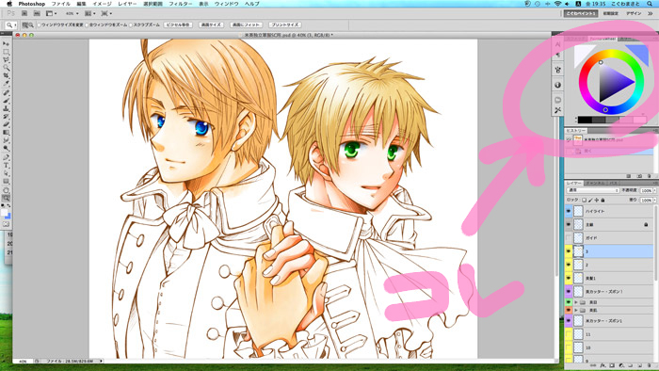
Task: Open the tool preset picker dropdown
Action: pyautogui.click(x=10, y=25)
